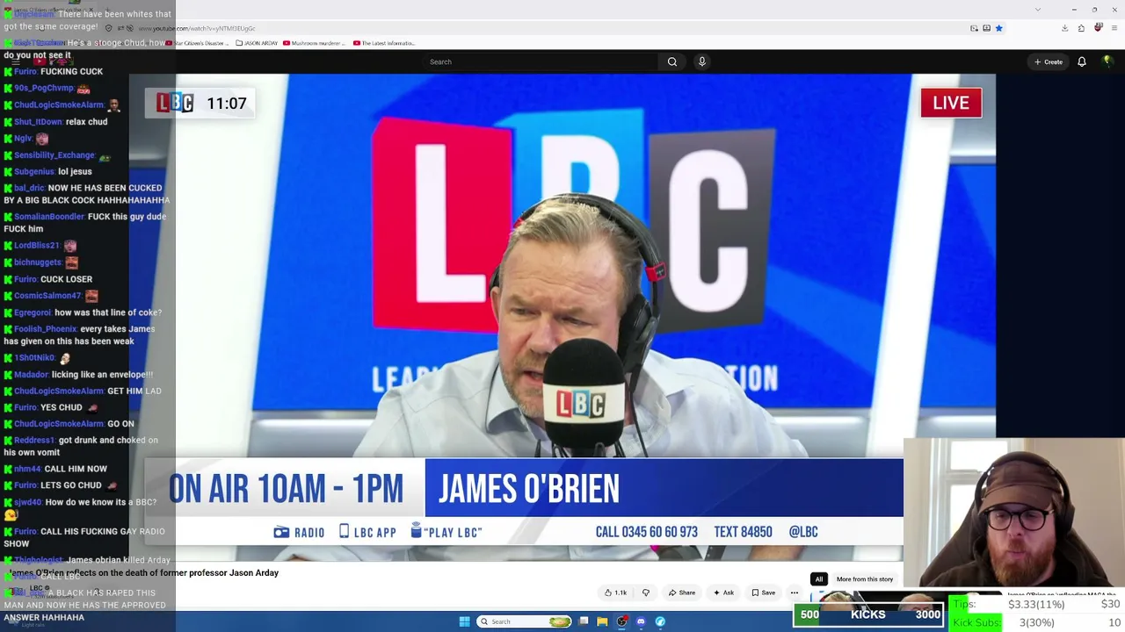Open the YouTube account avatar menu
Viewport: 1125px width, 632px height.
click(1107, 61)
